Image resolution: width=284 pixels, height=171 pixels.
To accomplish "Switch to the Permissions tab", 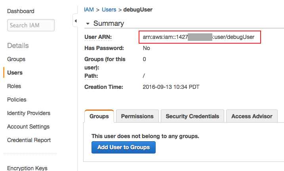I will coord(137,116).
